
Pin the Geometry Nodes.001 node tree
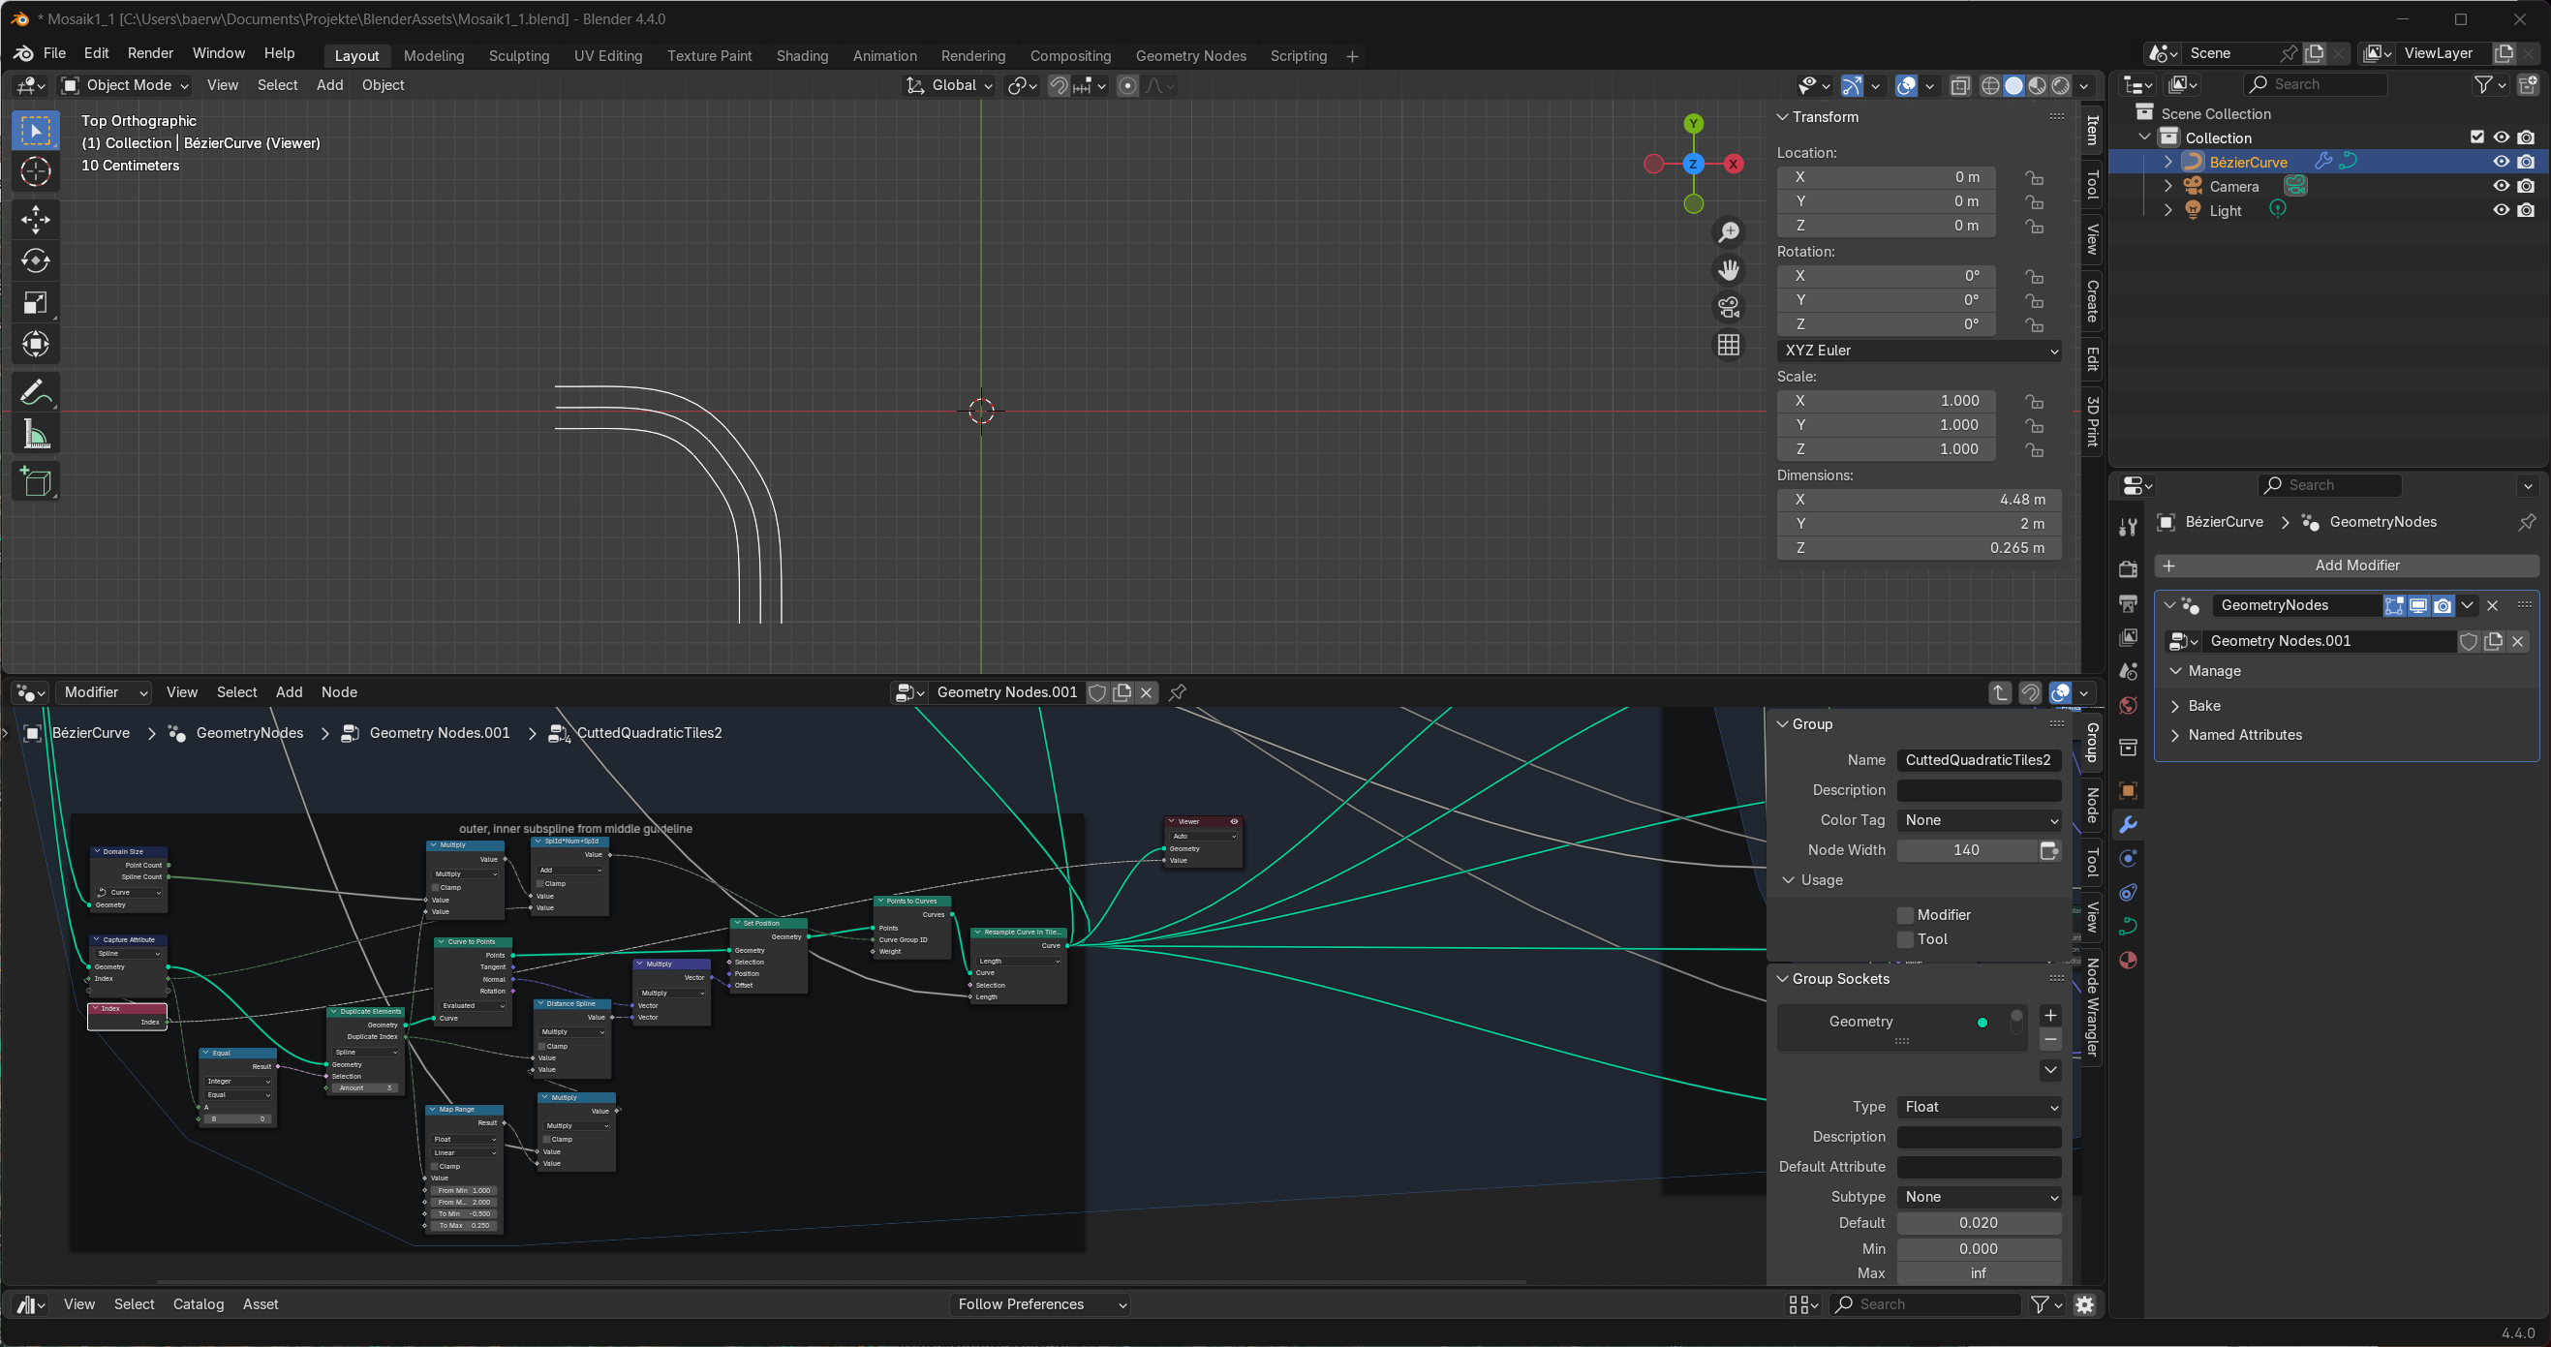[1178, 692]
